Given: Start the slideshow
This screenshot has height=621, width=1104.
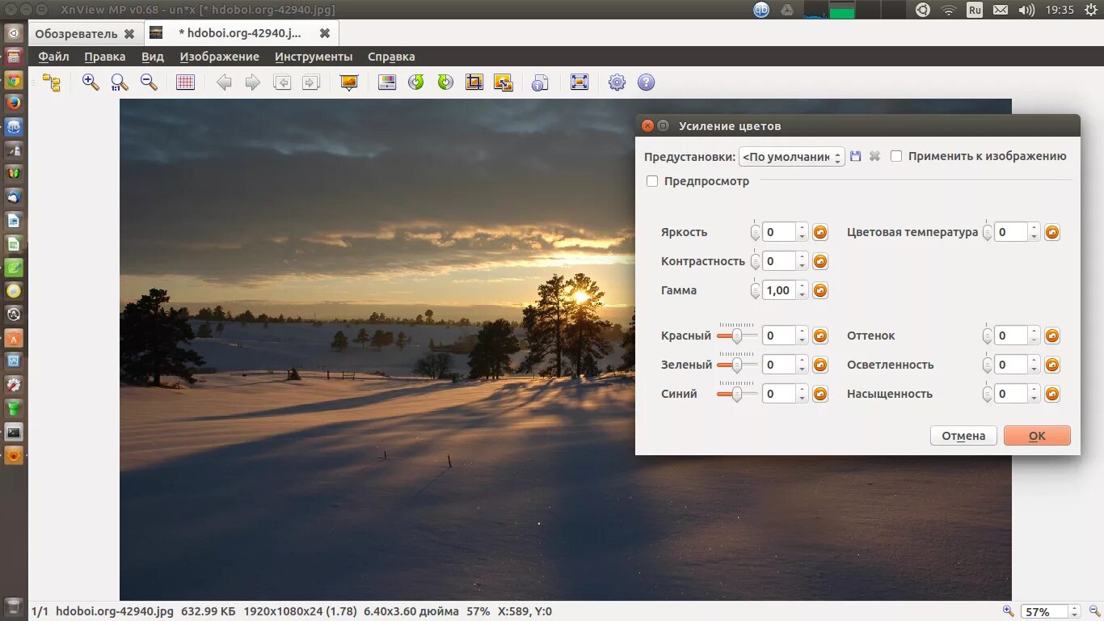Looking at the screenshot, I should coord(348,82).
